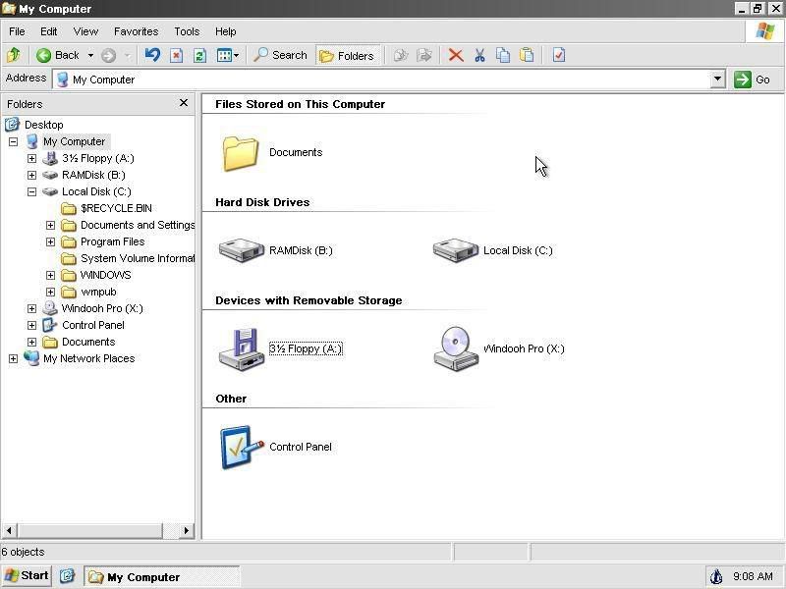Viewport: 786px width, 589px height.
Task: Expand the wmpub folder tree node
Action: [x=50, y=292]
